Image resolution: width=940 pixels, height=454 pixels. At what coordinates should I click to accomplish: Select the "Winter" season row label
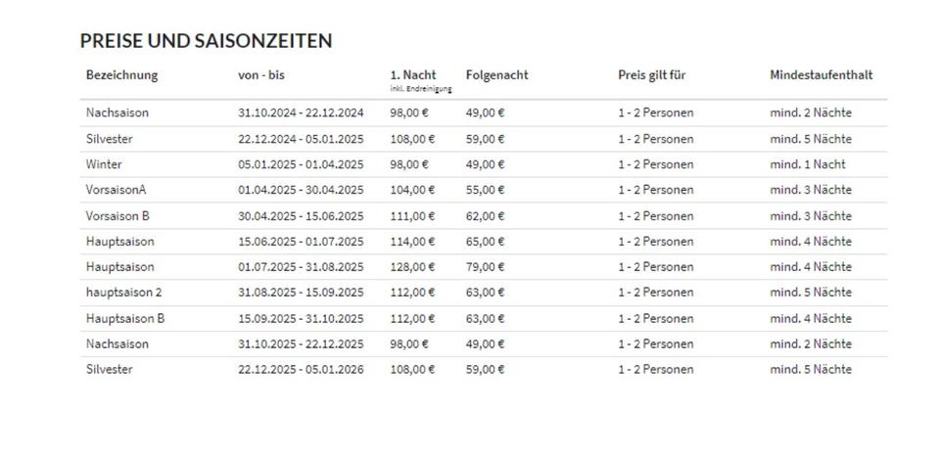104,164
